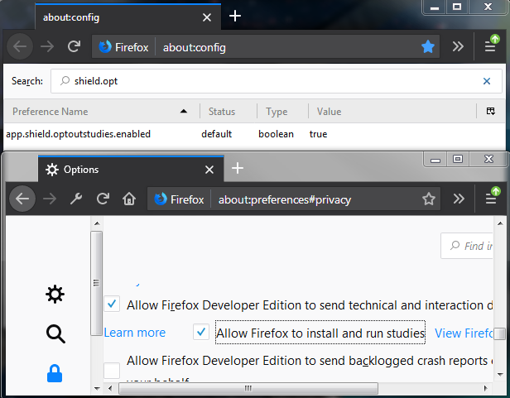The width and height of the screenshot is (510, 398).
Task: Click the Learn more link
Action: tap(135, 333)
